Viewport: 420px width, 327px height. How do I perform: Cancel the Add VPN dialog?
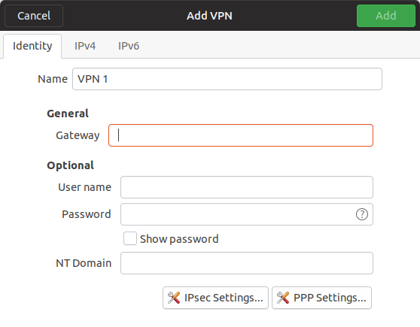34,16
